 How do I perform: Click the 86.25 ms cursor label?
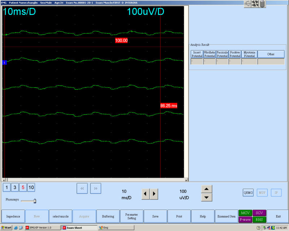169,105
